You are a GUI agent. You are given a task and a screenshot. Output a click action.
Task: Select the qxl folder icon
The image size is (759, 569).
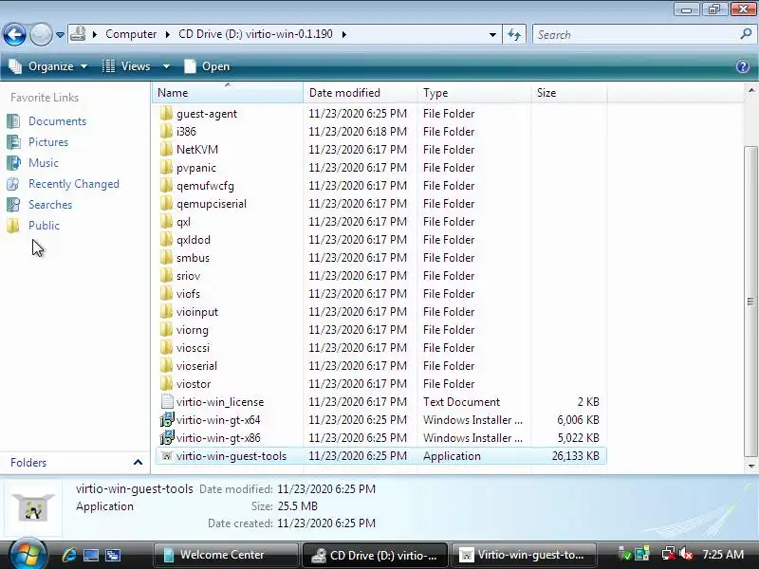tap(166, 222)
